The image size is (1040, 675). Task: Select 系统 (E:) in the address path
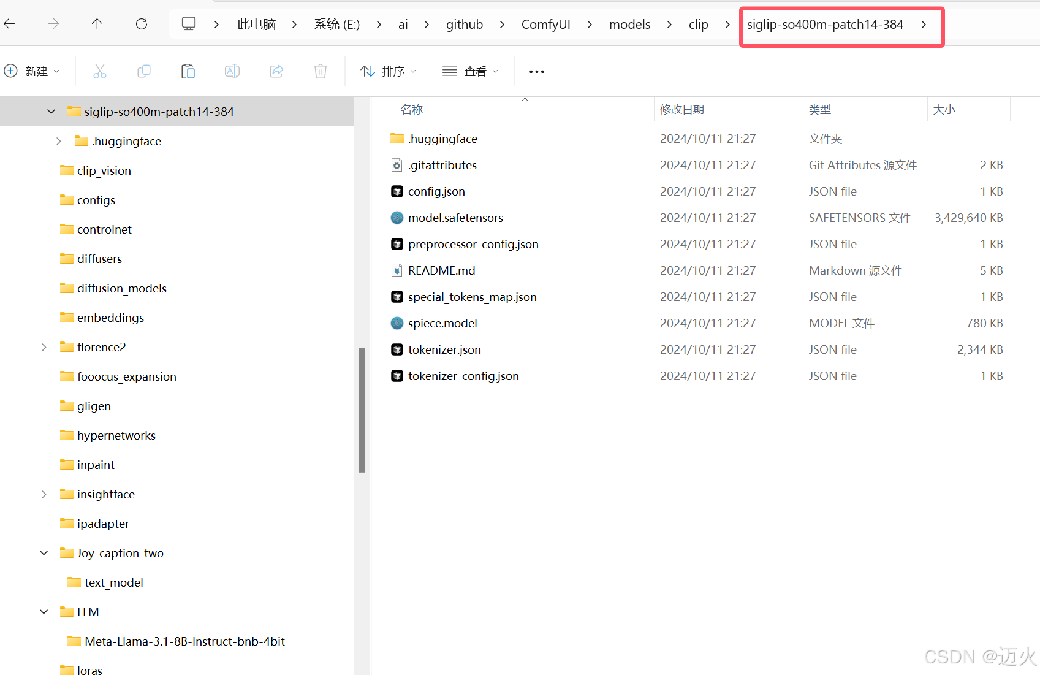tap(336, 24)
